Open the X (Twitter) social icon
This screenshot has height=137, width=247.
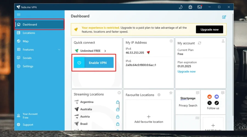click(x=209, y=103)
